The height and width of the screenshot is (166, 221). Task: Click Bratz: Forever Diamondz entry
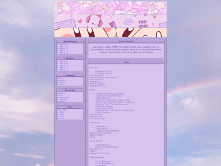pyautogui.click(x=101, y=133)
